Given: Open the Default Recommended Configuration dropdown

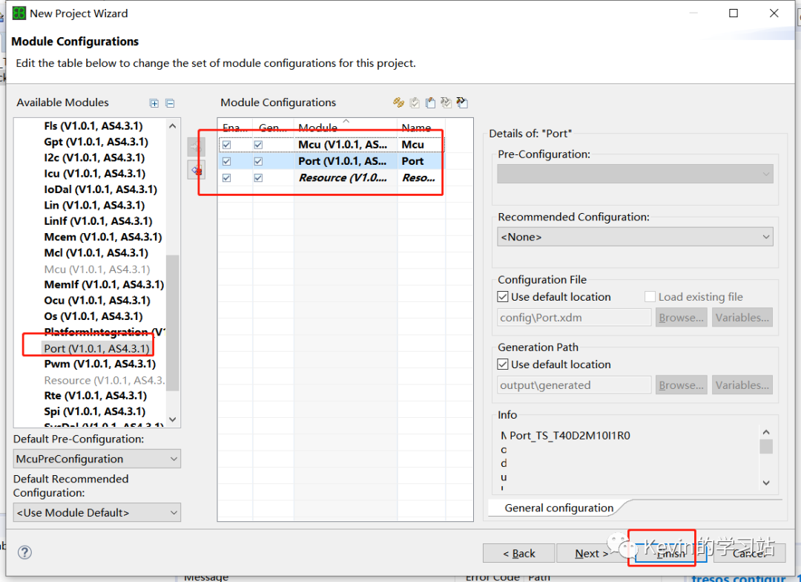Looking at the screenshot, I should tap(97, 512).
